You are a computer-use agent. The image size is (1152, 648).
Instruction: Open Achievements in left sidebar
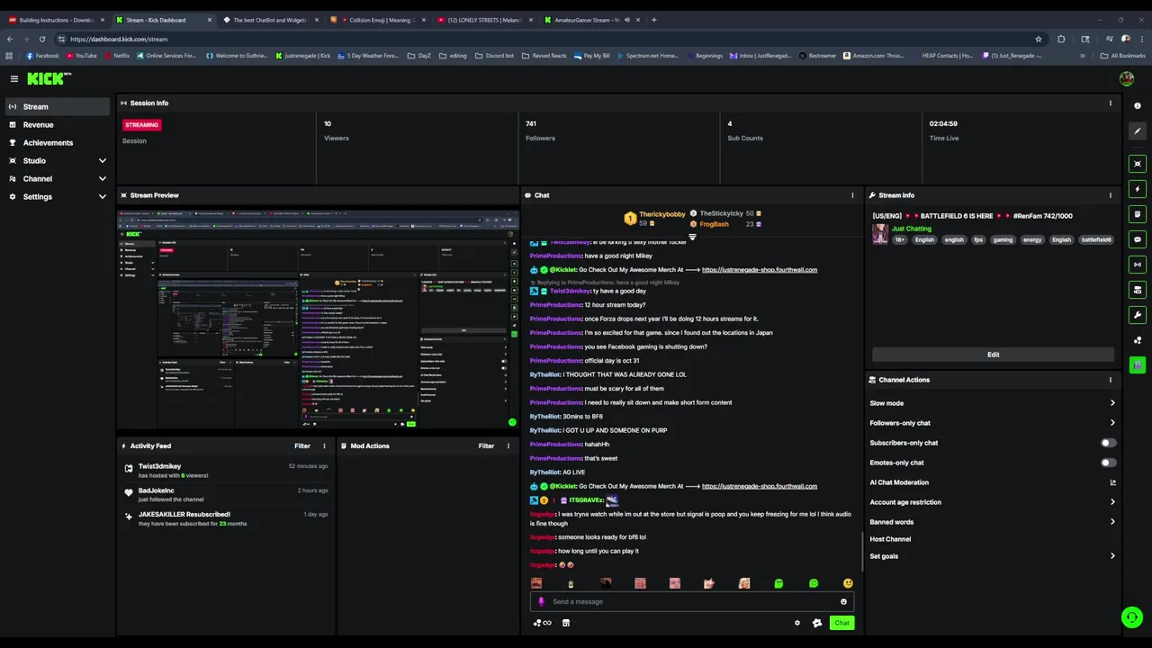point(58,143)
